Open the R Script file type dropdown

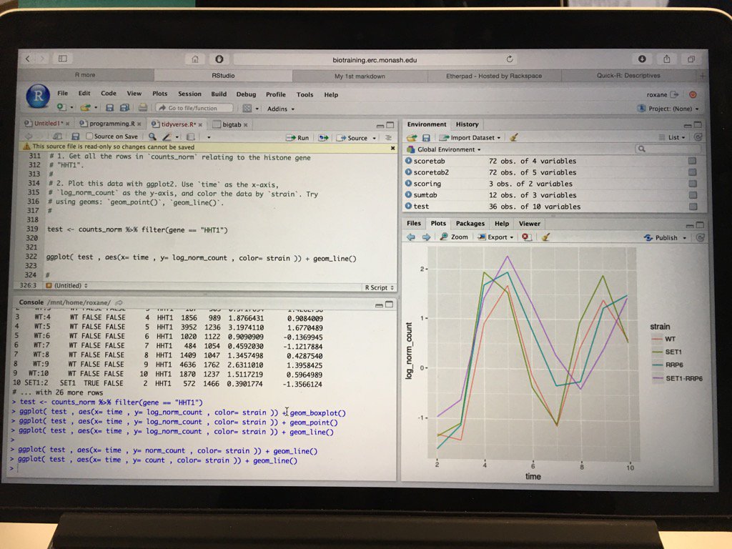[x=379, y=287]
